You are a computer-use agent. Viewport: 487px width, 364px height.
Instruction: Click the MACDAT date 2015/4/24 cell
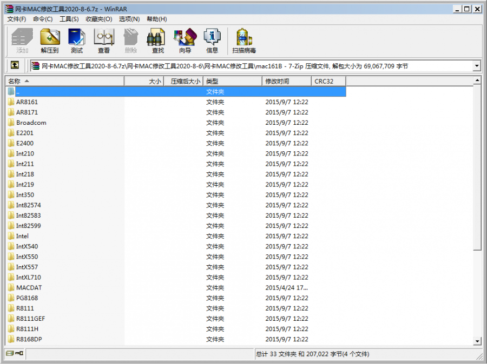(286, 287)
